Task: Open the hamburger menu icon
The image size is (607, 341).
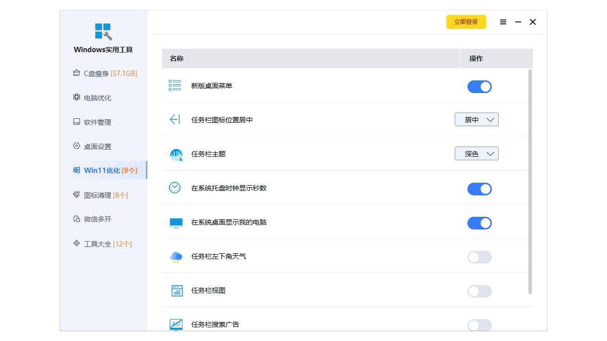Action: coord(503,22)
